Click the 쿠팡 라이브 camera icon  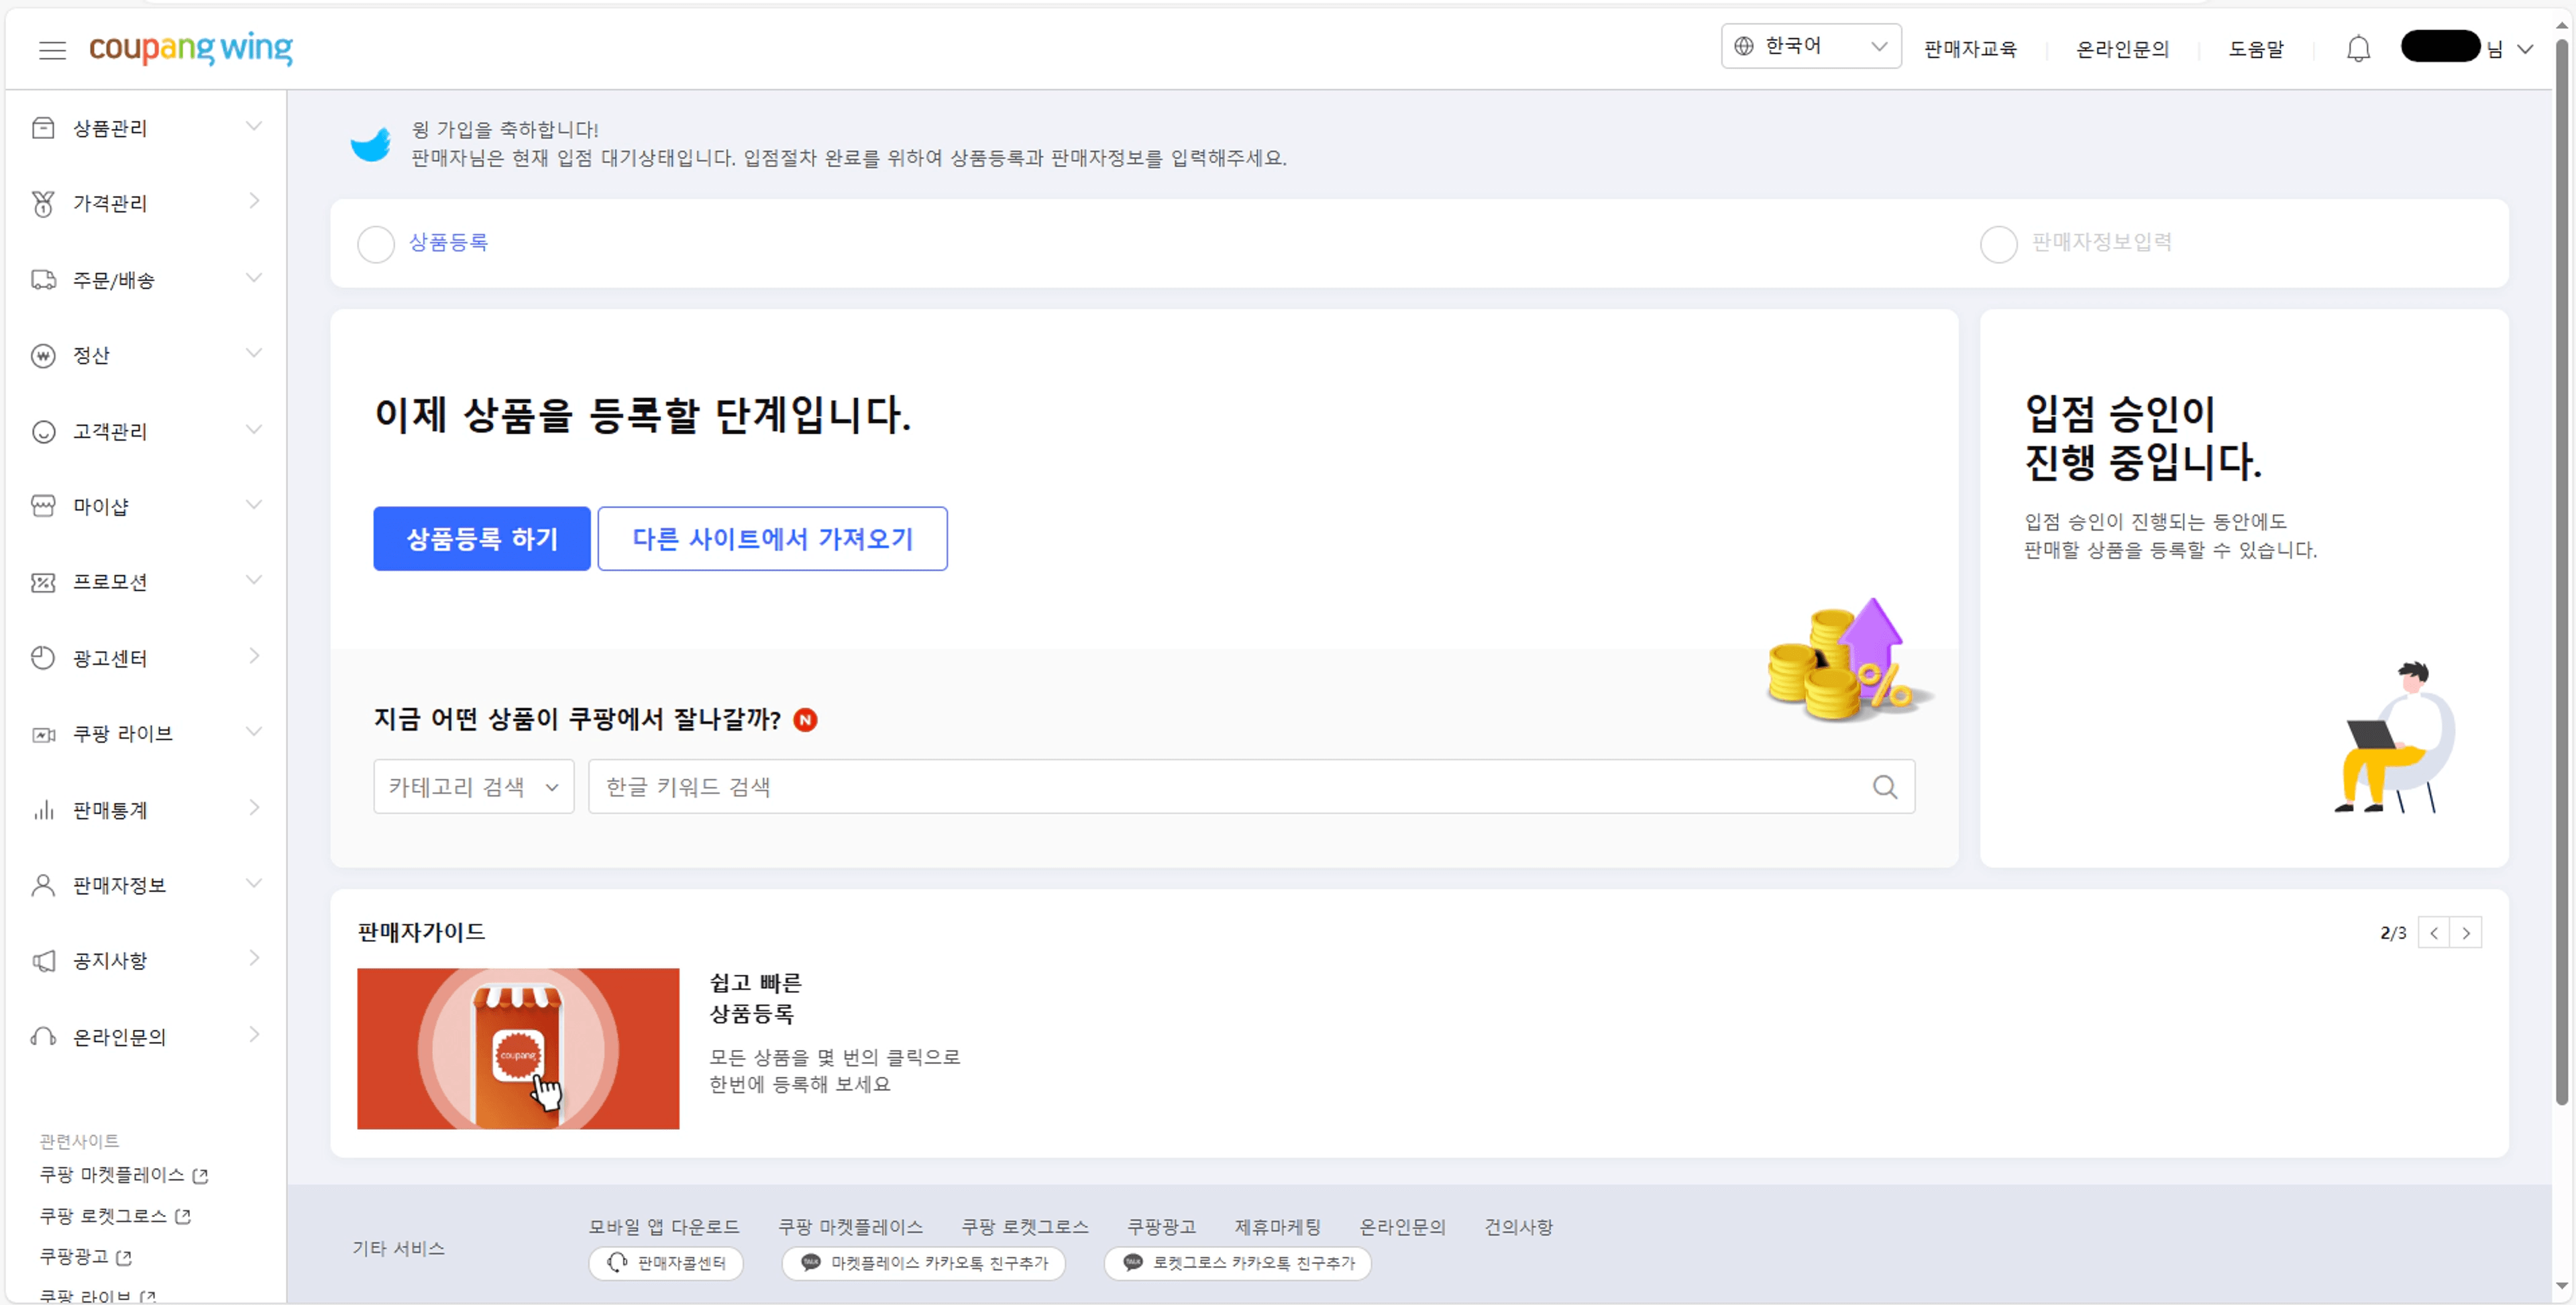click(43, 735)
